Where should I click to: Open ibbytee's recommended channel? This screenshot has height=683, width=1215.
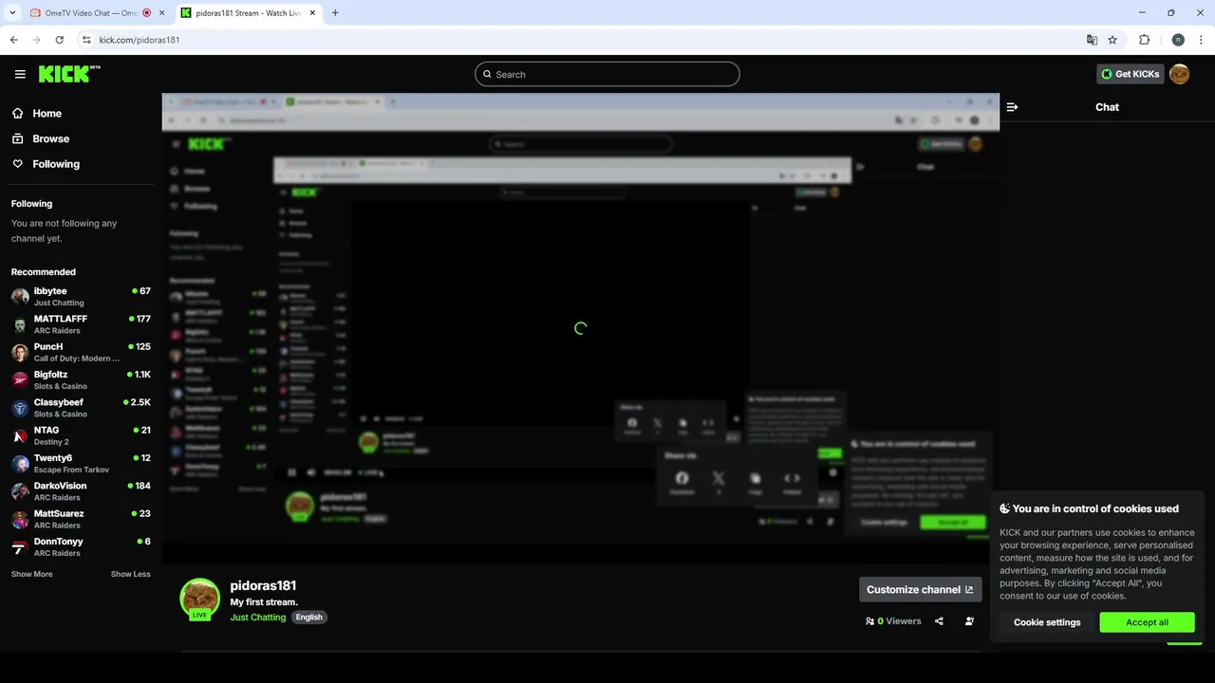(x=81, y=296)
